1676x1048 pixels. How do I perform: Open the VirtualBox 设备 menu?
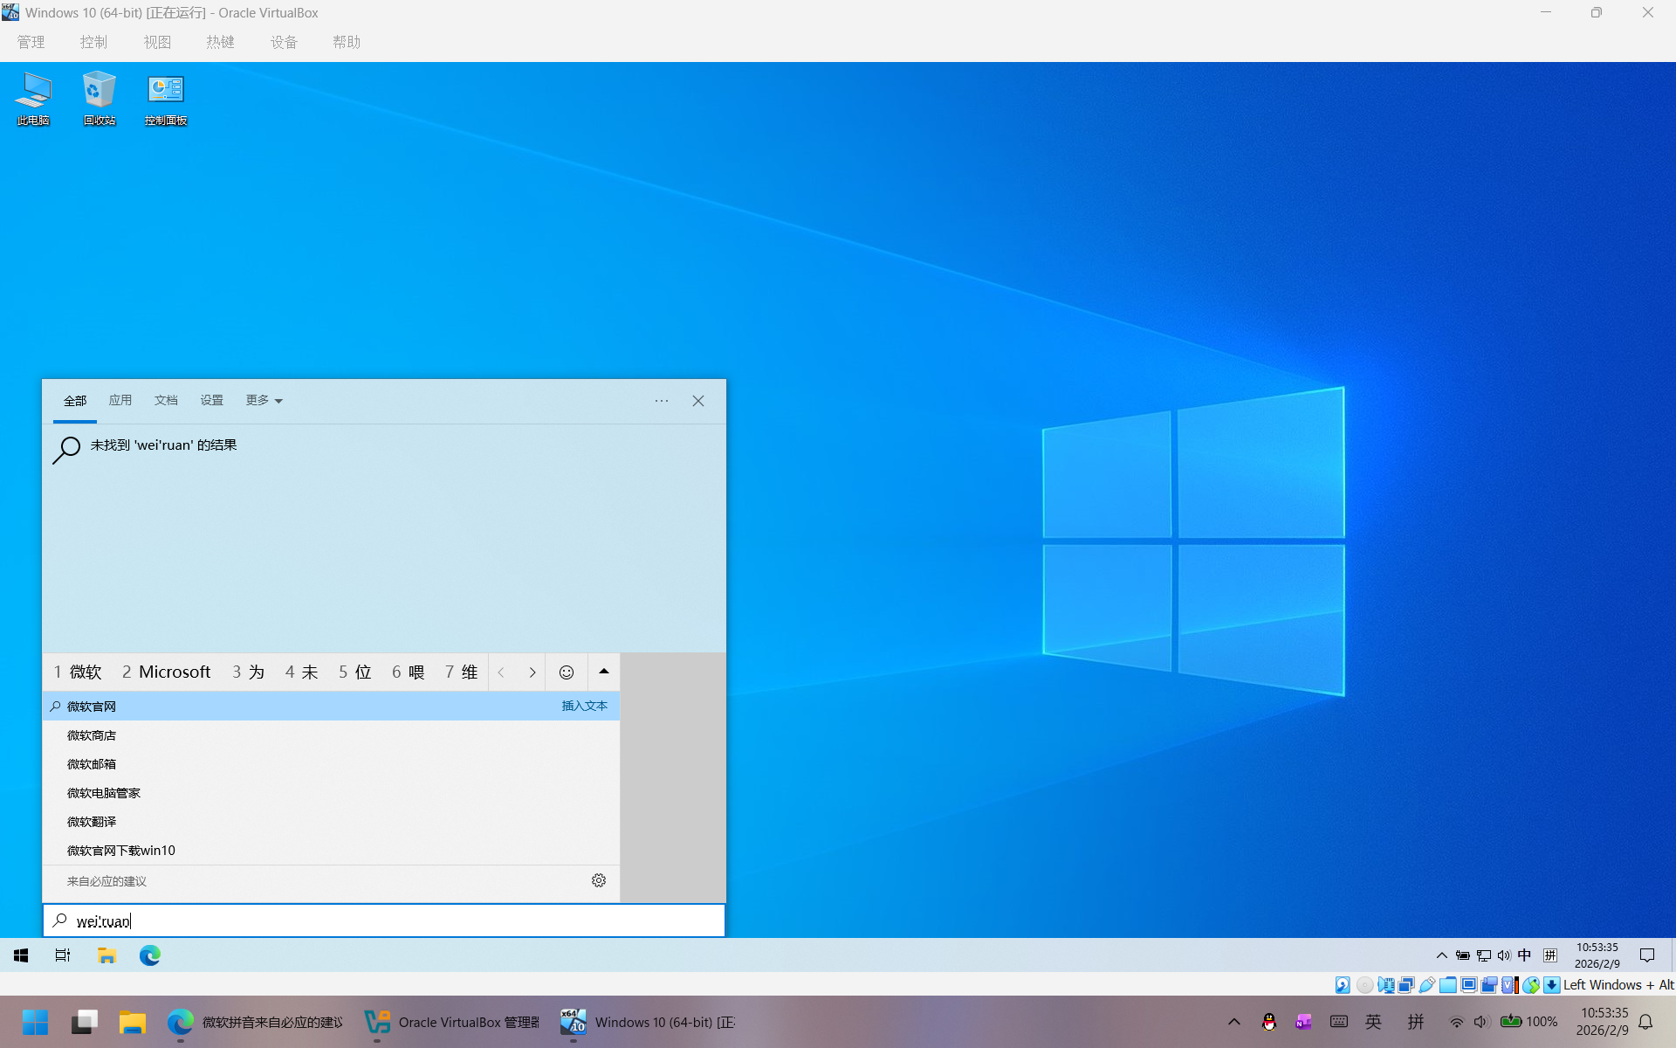(x=284, y=42)
